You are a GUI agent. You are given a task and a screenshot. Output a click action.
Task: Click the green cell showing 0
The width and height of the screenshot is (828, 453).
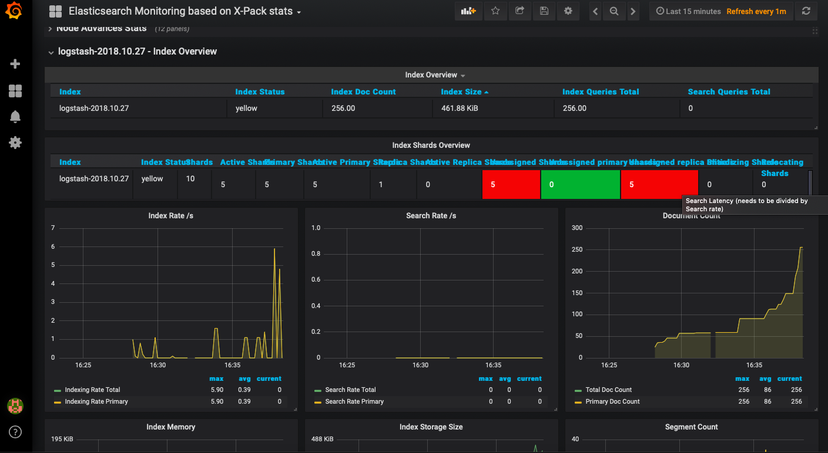click(x=580, y=185)
